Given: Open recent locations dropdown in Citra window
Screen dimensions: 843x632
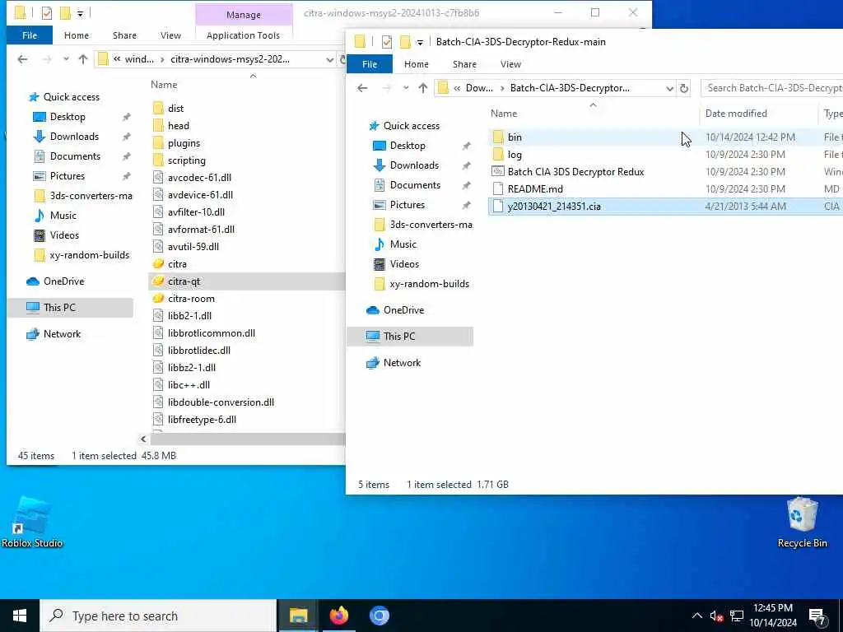Looking at the screenshot, I should pyautogui.click(x=66, y=59).
